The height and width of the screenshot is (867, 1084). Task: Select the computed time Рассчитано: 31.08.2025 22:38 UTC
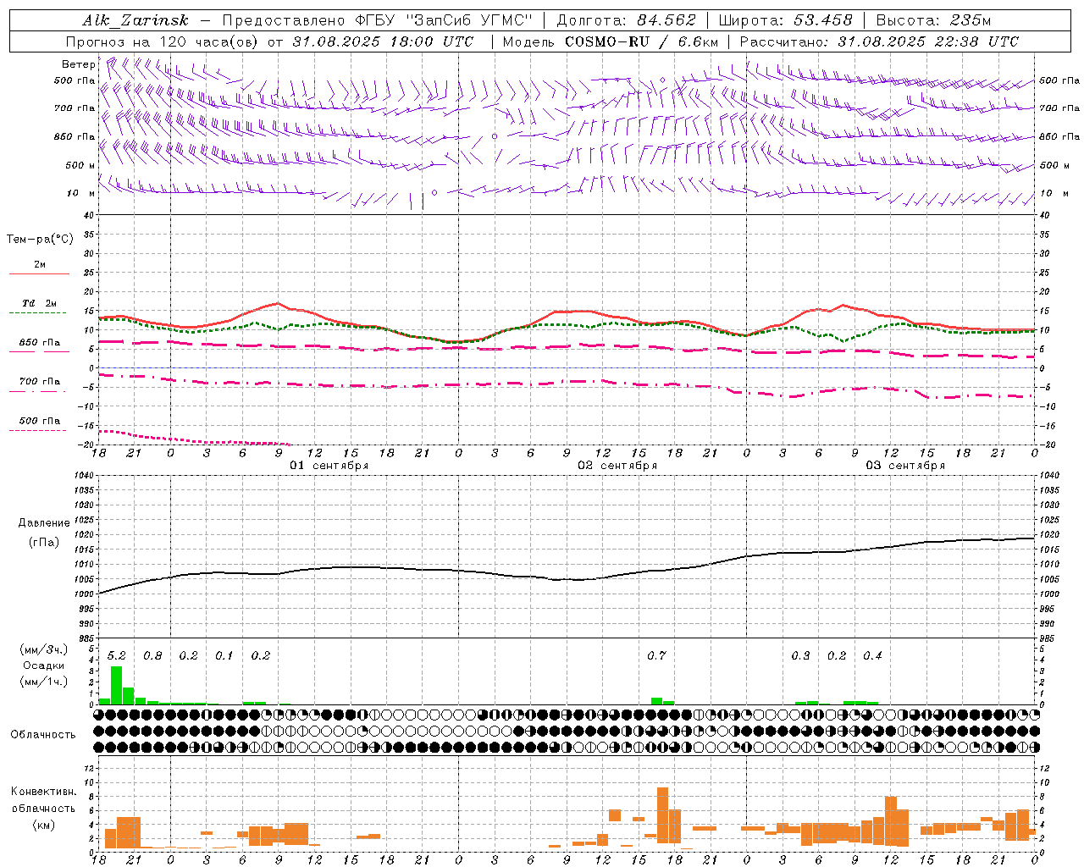coord(878,41)
